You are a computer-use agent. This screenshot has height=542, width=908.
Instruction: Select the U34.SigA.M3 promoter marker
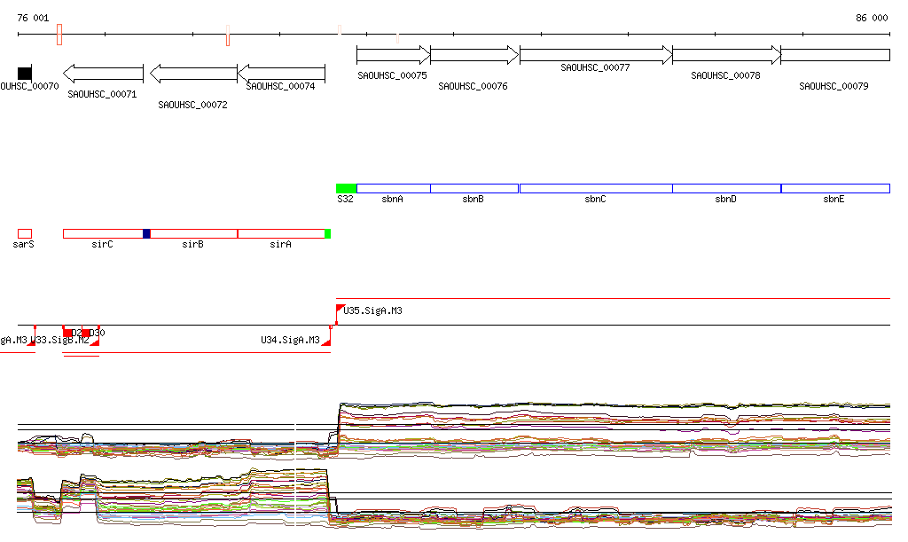point(326,342)
